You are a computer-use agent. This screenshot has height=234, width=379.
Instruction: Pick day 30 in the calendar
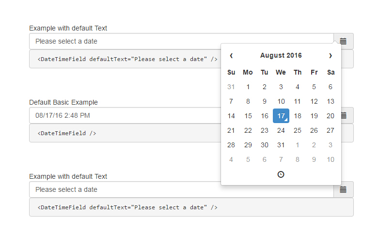pyautogui.click(x=265, y=145)
